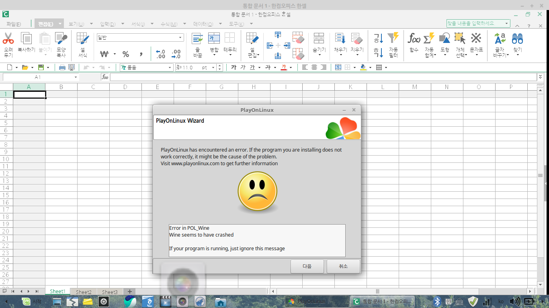The height and width of the screenshot is (308, 549).
Task: Open the 보기 (View) menu
Action: (x=76, y=24)
